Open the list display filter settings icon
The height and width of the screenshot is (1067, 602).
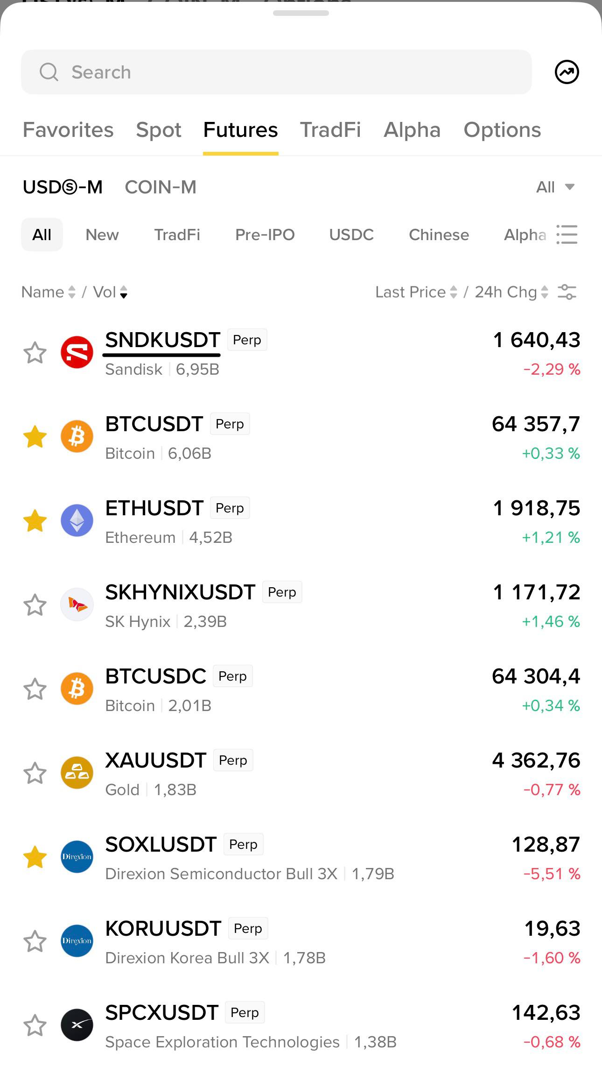[x=567, y=292]
